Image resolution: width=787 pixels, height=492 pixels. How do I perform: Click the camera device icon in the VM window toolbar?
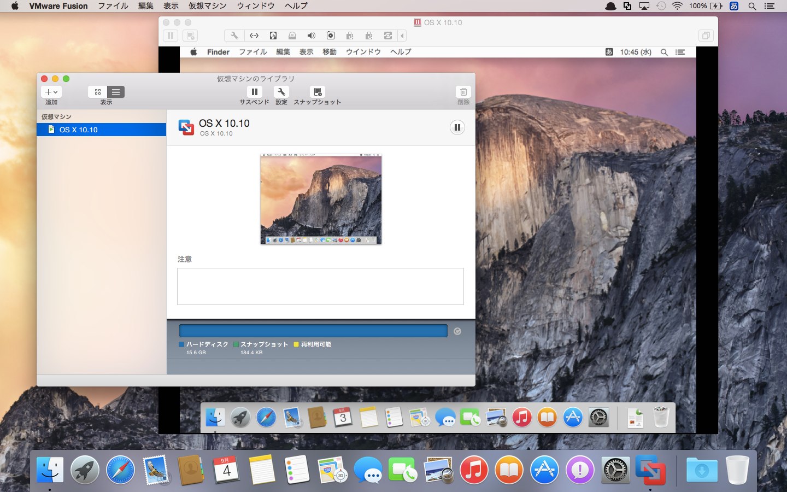[331, 36]
